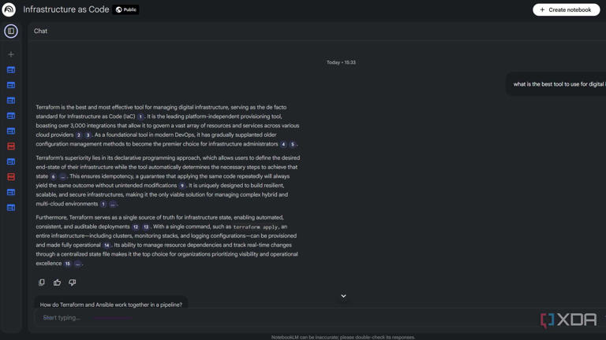Expand more citations after citation 15

[77, 264]
